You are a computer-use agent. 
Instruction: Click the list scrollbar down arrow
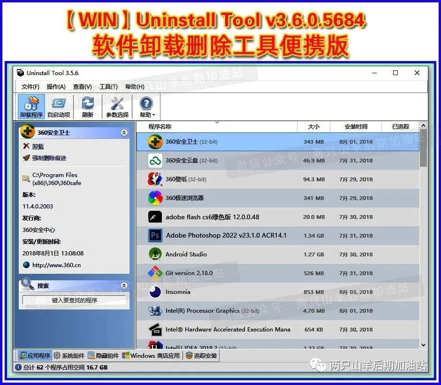tap(424, 345)
